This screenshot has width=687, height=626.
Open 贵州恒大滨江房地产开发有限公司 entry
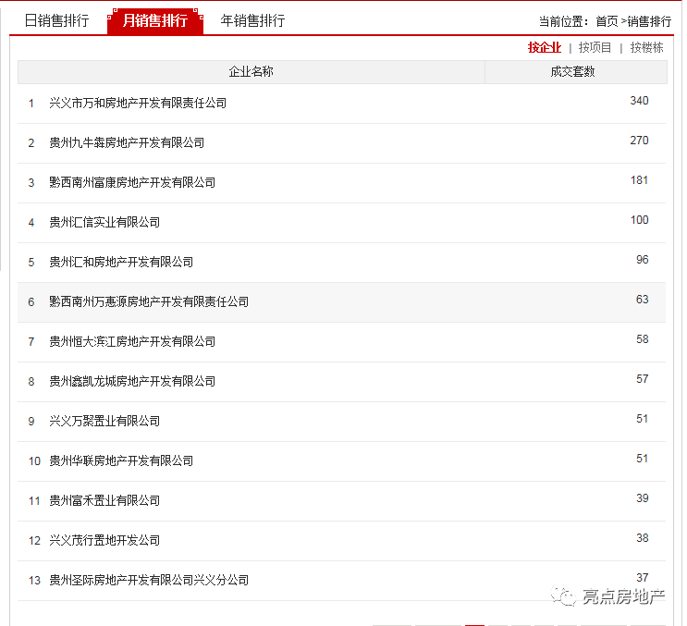pos(132,342)
